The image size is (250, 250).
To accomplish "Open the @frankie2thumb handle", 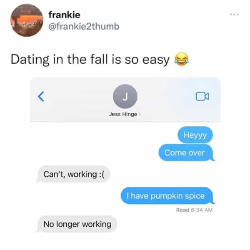I will click(84, 27).
